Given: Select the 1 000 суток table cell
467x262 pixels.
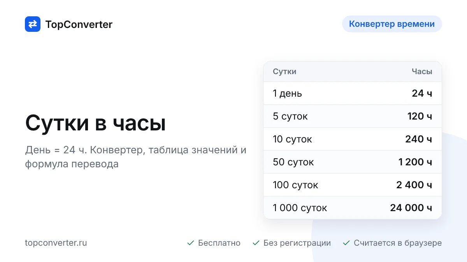Looking at the screenshot, I should click(x=300, y=208).
